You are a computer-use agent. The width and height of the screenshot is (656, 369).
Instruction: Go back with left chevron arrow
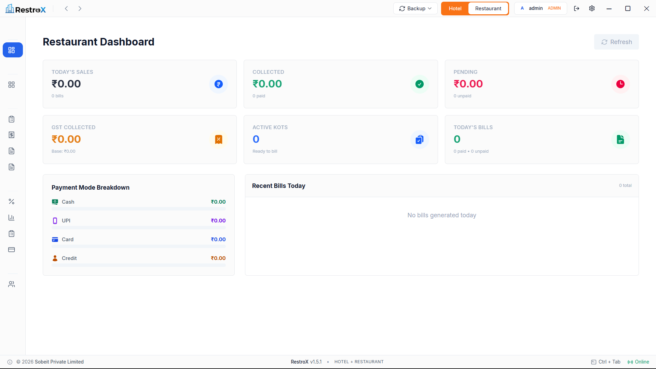coord(66,9)
